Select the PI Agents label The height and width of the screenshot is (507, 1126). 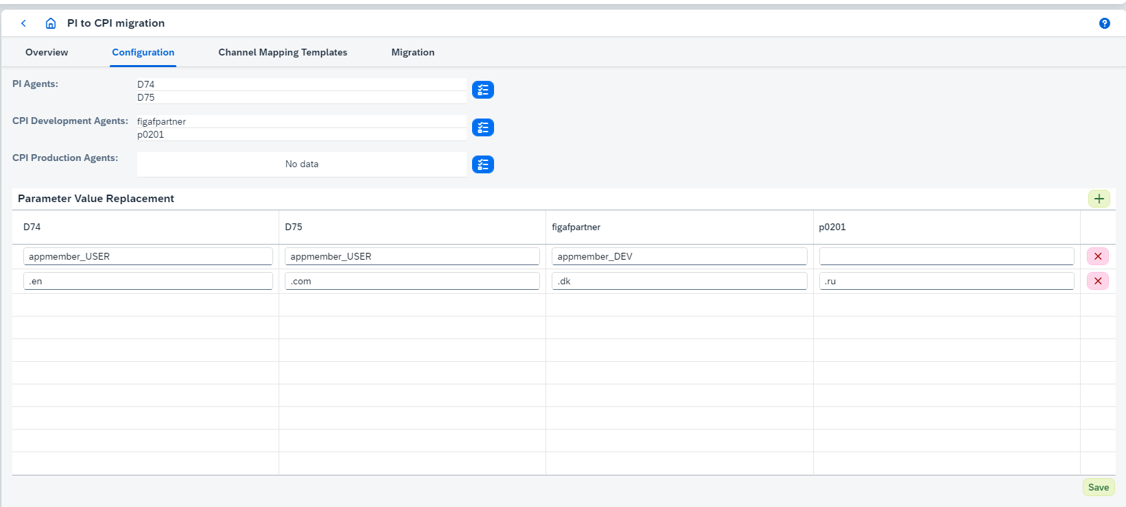35,84
